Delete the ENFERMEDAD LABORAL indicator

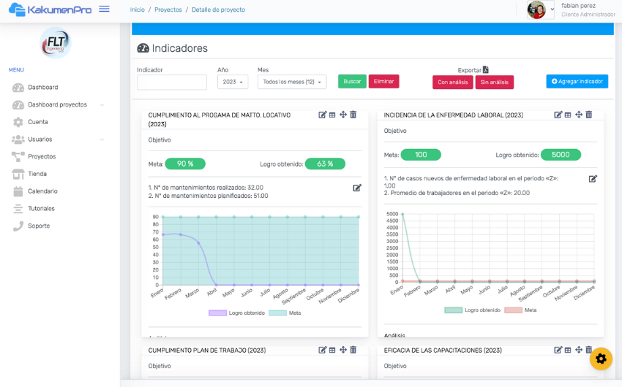588,115
